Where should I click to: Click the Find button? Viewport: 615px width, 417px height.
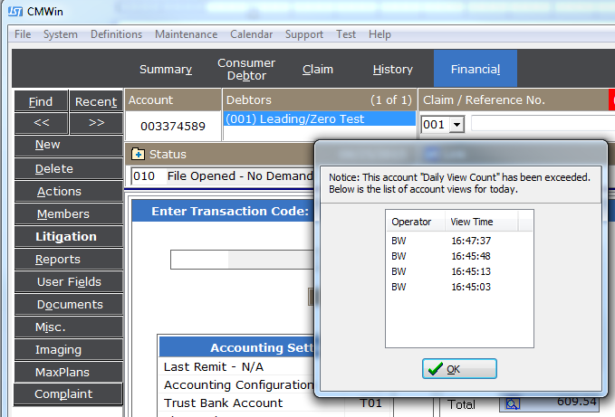[x=41, y=101]
